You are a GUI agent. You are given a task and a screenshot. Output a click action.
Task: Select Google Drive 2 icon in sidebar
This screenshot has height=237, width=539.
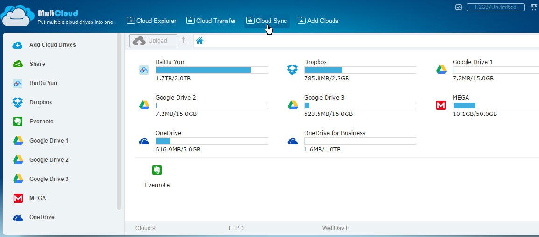[x=18, y=159]
